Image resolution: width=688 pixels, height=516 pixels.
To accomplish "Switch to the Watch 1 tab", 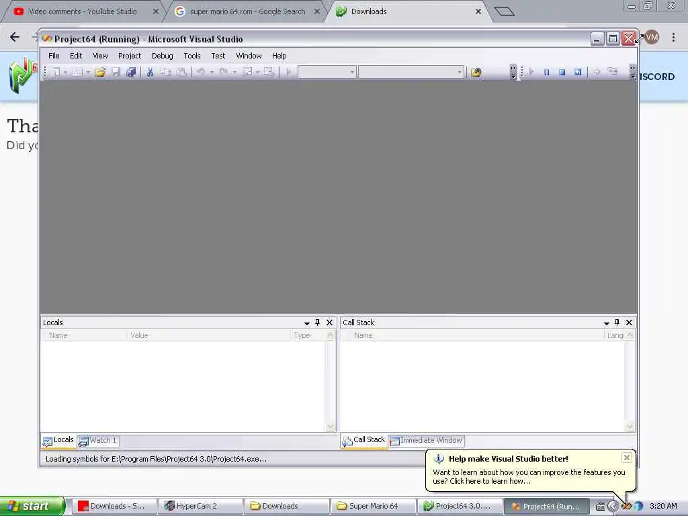I will [98, 441].
